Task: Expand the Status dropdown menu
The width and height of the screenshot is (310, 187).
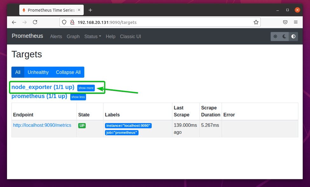Action: pos(93,37)
